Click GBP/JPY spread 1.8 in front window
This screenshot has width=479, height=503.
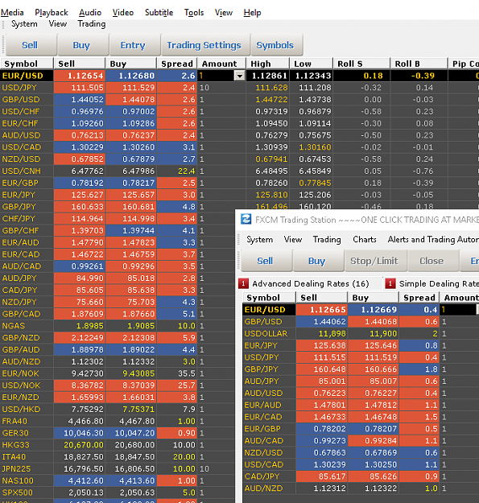(419, 369)
